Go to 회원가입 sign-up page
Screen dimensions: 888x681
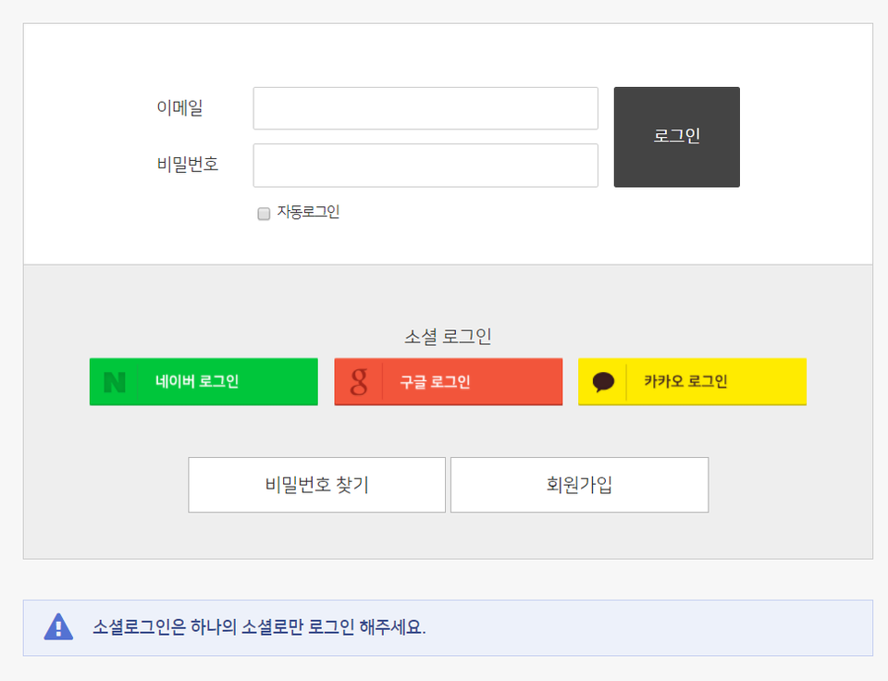(579, 485)
